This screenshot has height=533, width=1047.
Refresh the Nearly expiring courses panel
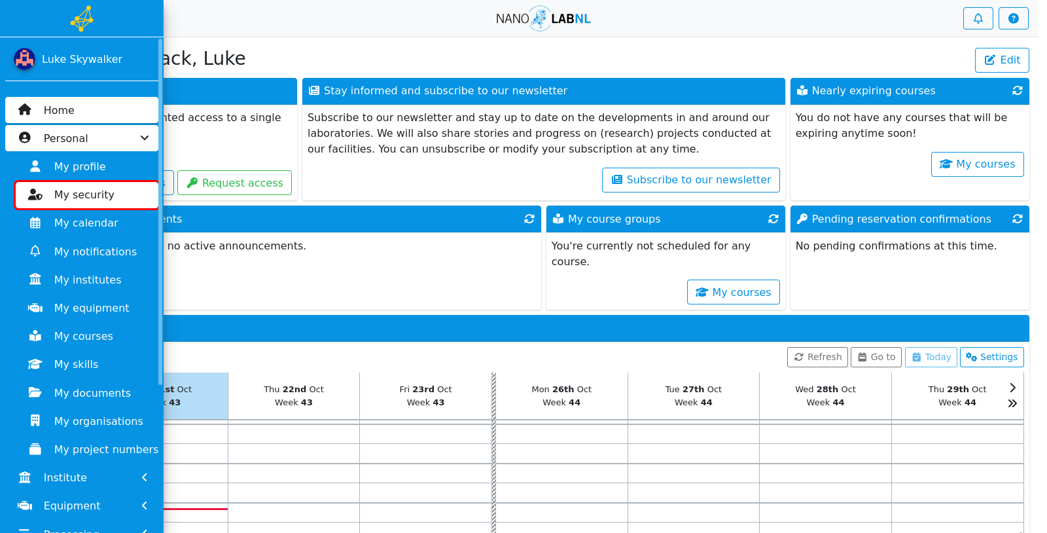tap(1017, 90)
